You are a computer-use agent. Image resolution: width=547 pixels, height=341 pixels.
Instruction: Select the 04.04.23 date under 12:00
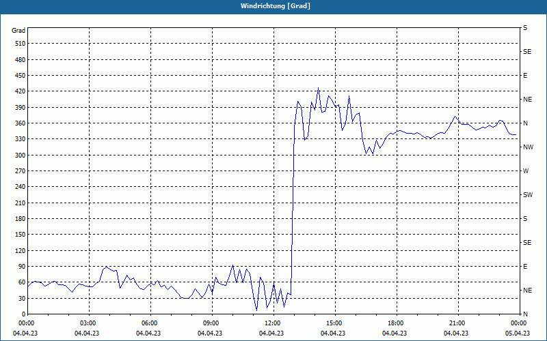coord(271,333)
